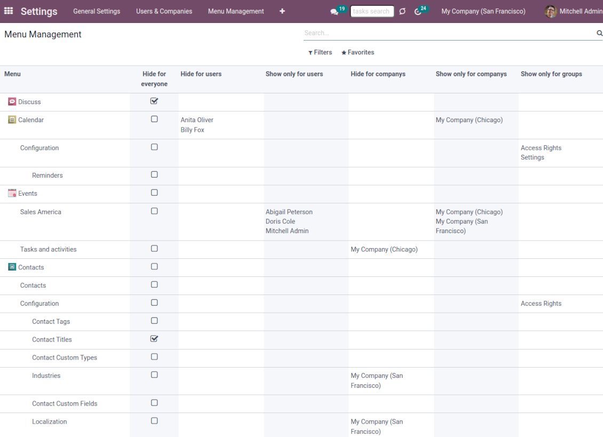Screen dimensions: 603x437
Task: Uncheck the Contact Titles hide checkbox
Action: click(x=154, y=338)
